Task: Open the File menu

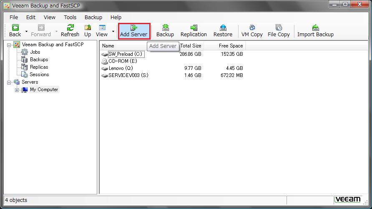Action: pos(13,17)
